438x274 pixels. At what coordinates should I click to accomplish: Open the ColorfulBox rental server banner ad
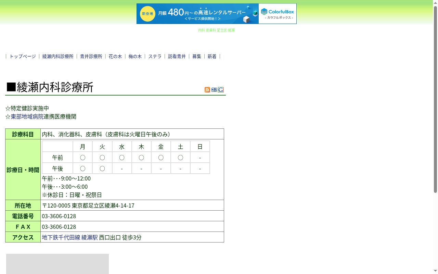(217, 14)
